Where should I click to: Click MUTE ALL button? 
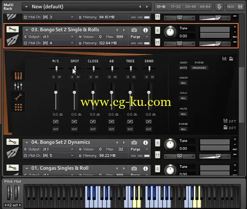tap(183, 114)
